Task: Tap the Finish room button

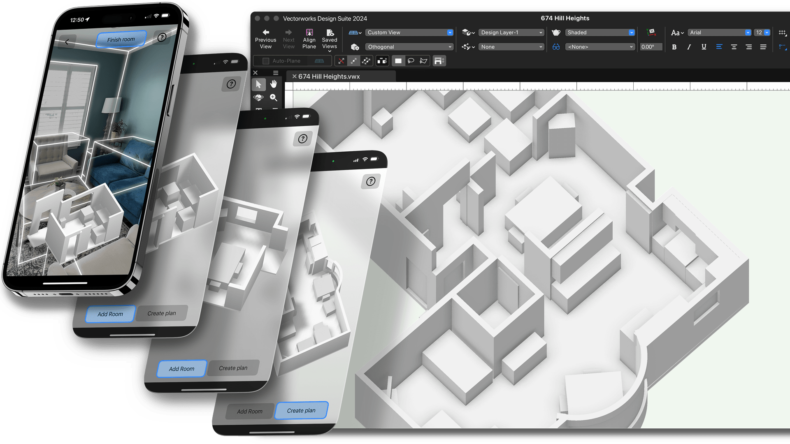Action: (121, 39)
